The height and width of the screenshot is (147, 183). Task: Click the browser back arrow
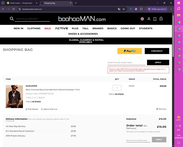3,9
